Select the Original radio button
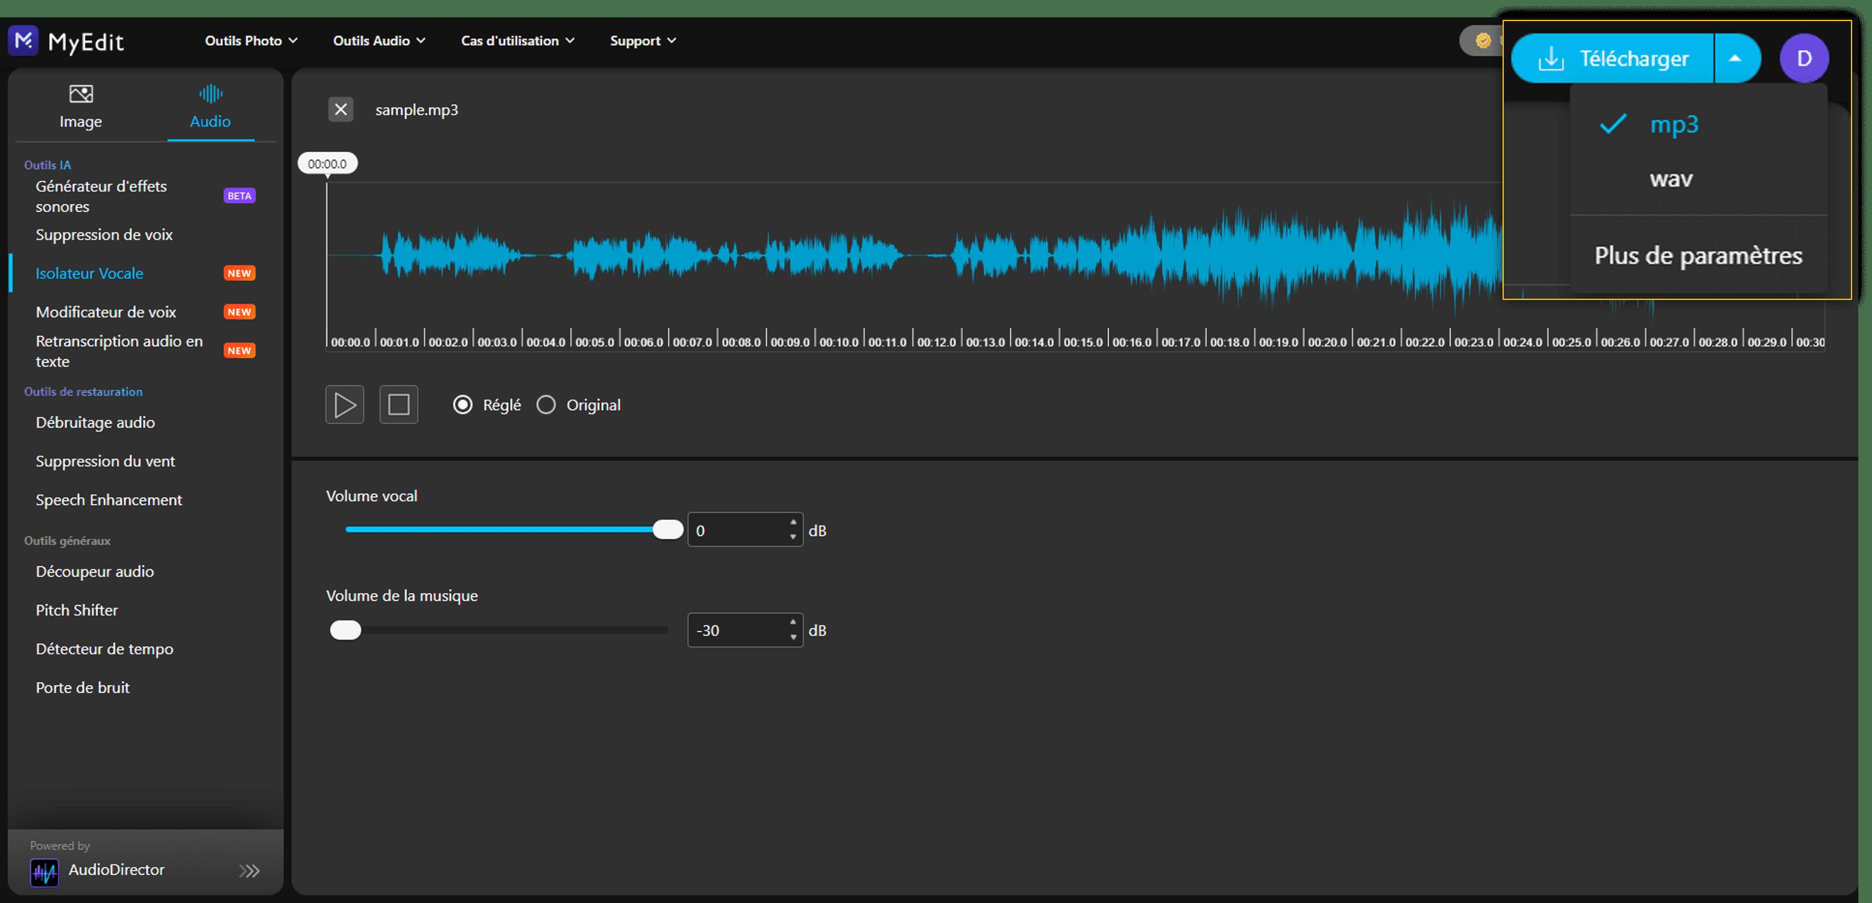1872x903 pixels. [545, 405]
